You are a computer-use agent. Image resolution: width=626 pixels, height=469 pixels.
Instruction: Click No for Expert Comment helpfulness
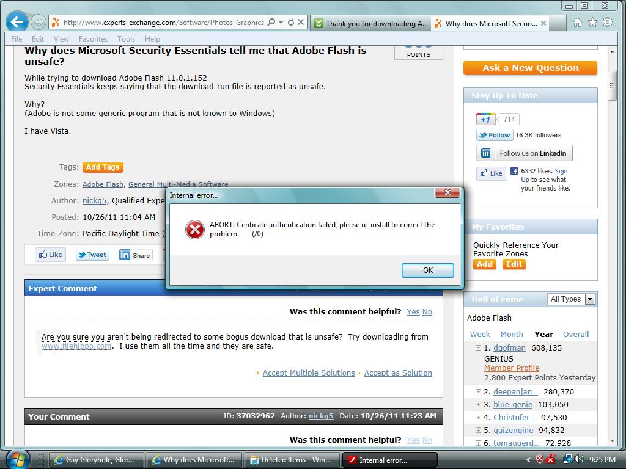(427, 312)
